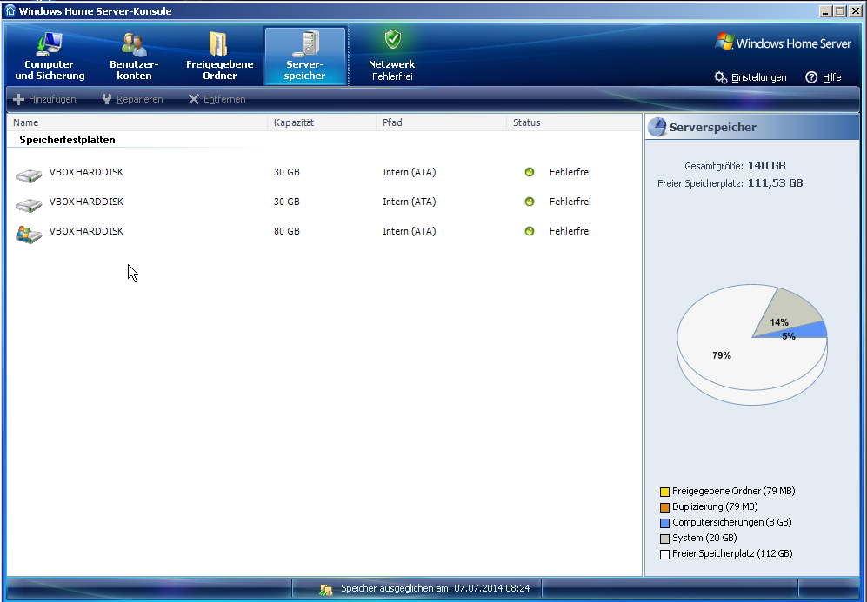867x602 pixels.
Task: Open the Netzwerk Fehlerfrei status tab
Action: [x=392, y=56]
